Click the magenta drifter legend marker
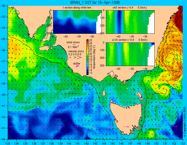This screenshot has width=187, height=145. (x=77, y=66)
